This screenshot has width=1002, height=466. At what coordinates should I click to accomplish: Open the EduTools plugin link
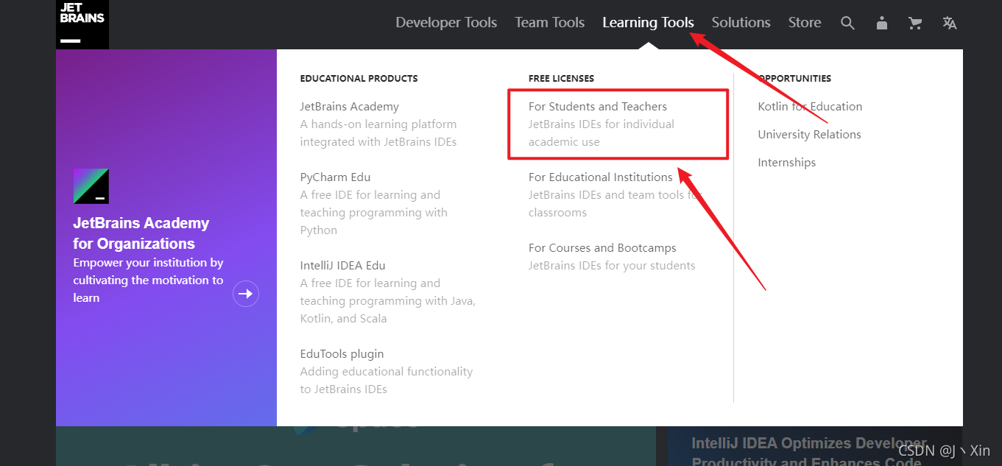(342, 354)
